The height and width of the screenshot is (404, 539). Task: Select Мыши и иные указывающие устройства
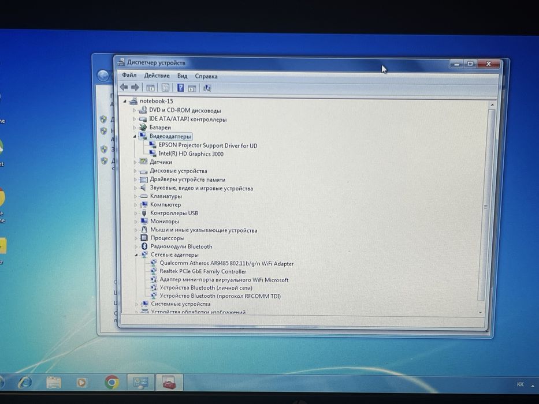(204, 230)
